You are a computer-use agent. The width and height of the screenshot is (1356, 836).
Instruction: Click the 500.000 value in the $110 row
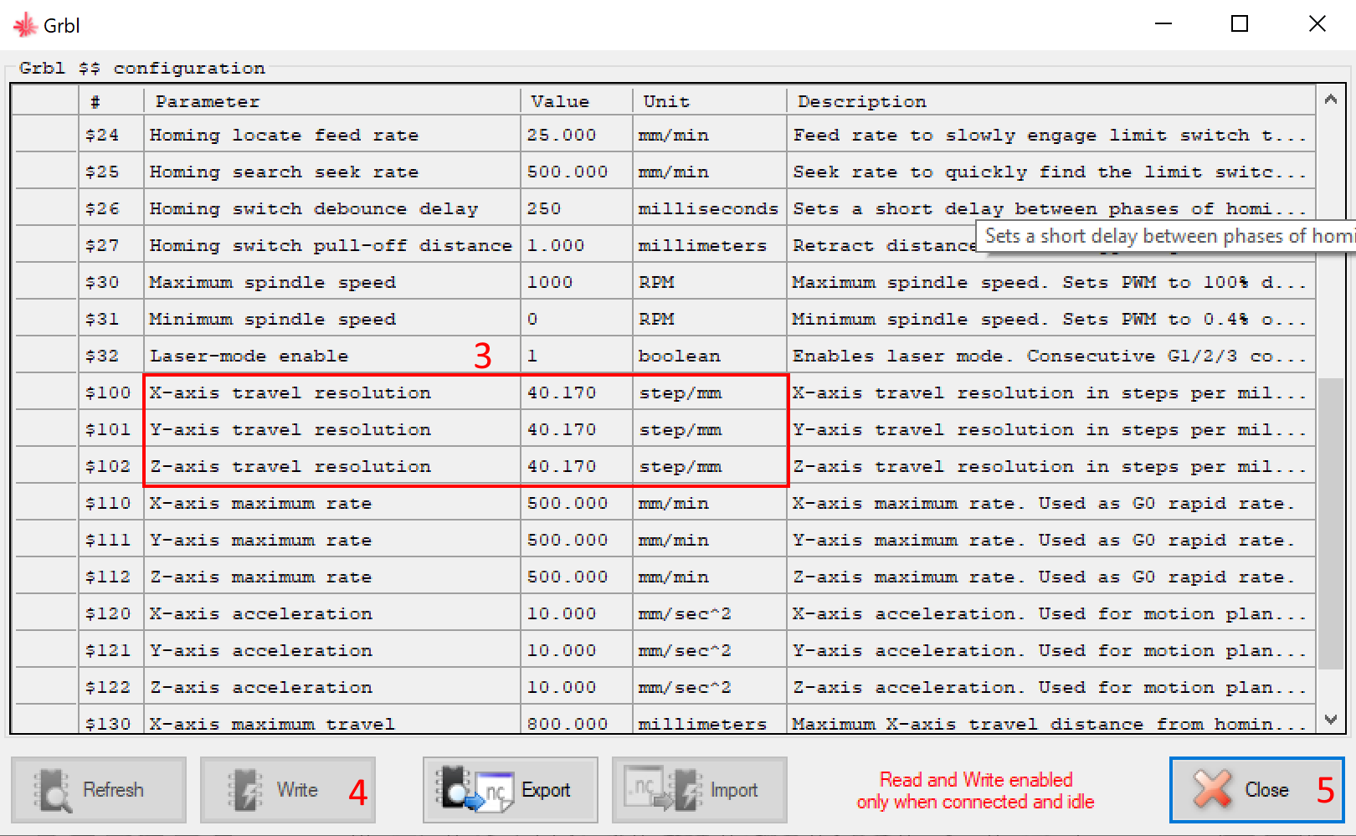(x=577, y=503)
